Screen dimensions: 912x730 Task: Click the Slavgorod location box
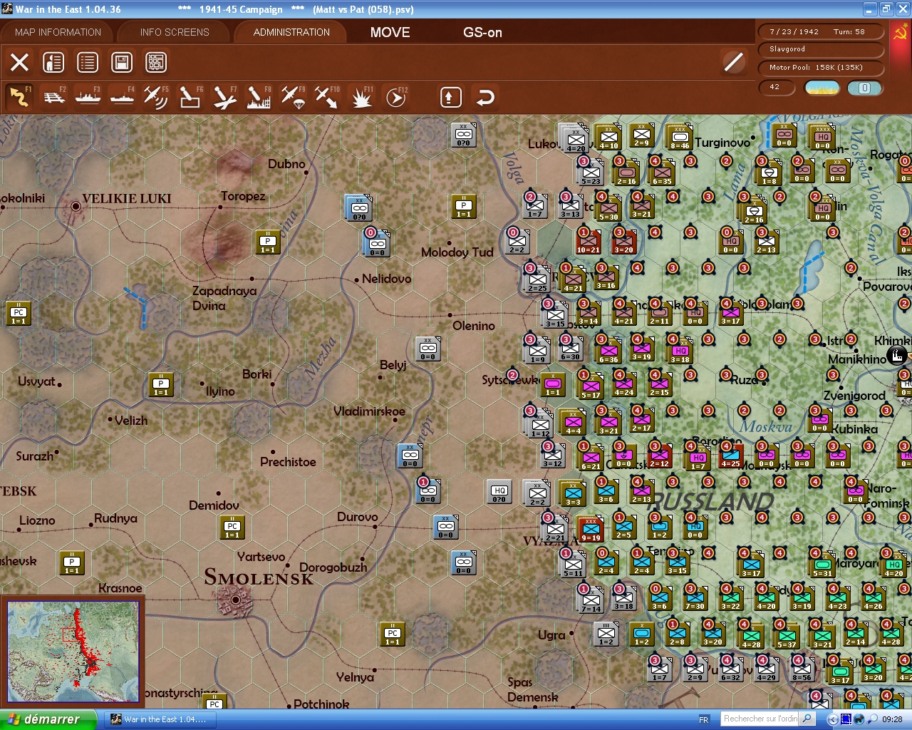pyautogui.click(x=822, y=49)
